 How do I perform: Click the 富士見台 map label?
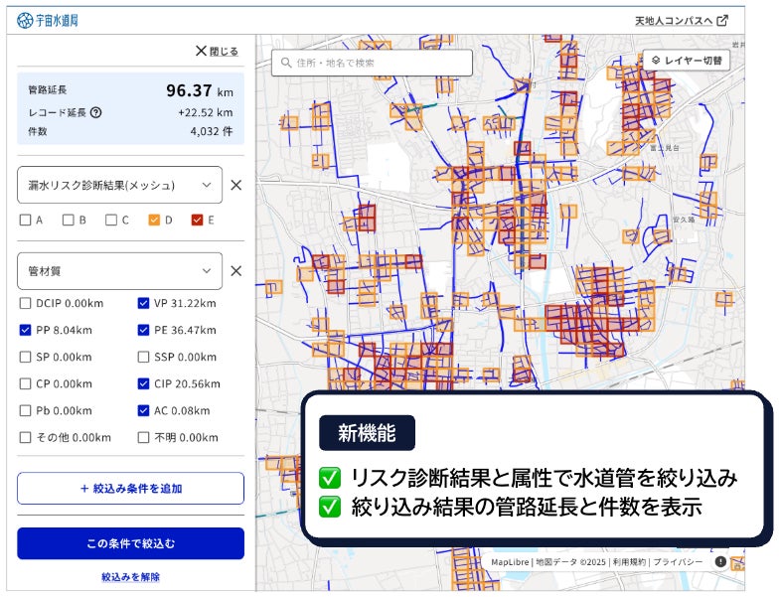pos(665,148)
